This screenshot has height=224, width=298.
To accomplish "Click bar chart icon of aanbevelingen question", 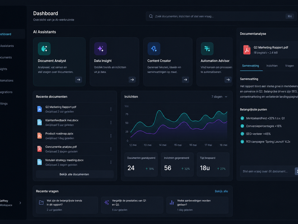I will tap(172, 202).
